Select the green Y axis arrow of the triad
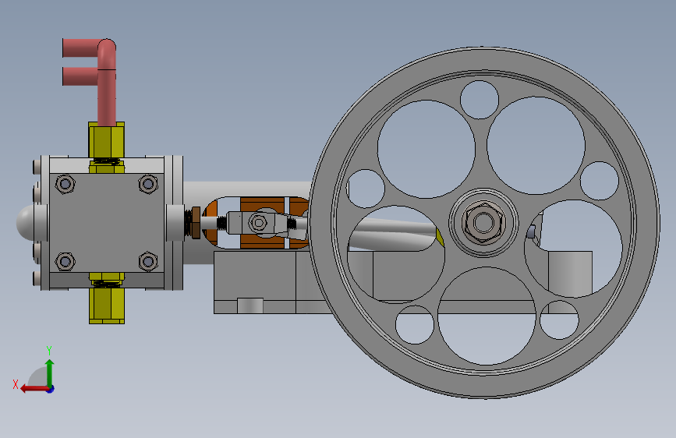This screenshot has height=438, width=676. [50, 373]
